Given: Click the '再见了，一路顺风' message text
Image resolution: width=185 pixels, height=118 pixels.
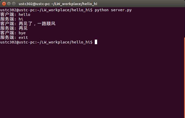Looking at the screenshot, I should point(37,24).
